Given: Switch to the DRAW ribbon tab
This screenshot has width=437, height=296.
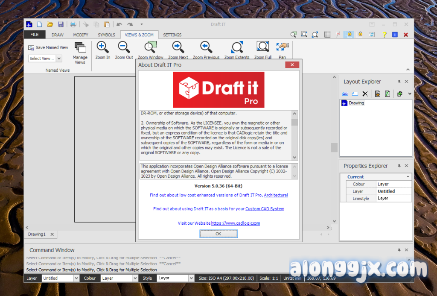Looking at the screenshot, I should (58, 35).
